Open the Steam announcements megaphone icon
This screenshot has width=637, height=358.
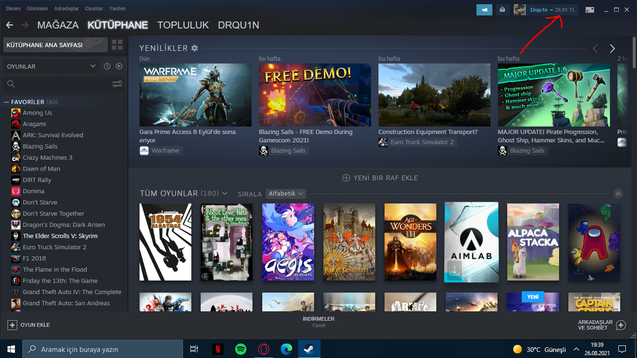[x=484, y=10]
